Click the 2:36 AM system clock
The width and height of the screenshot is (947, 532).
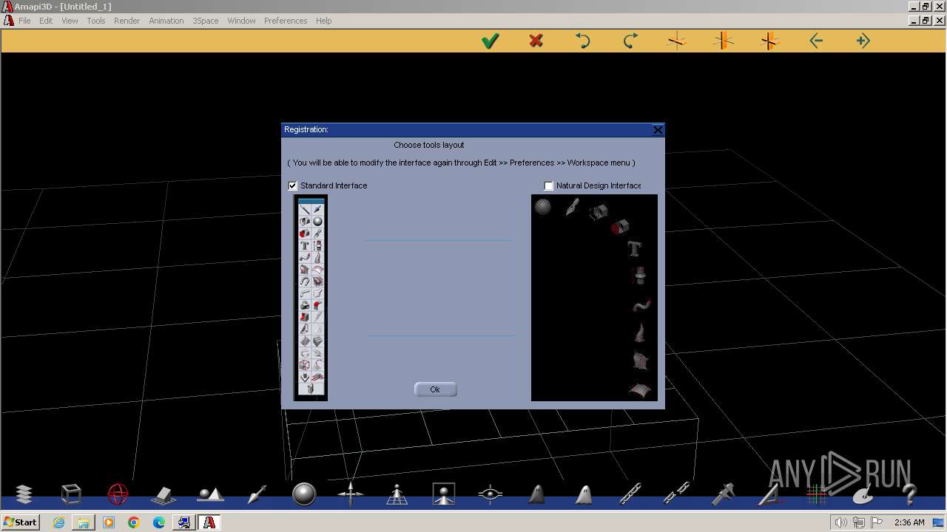(909, 522)
